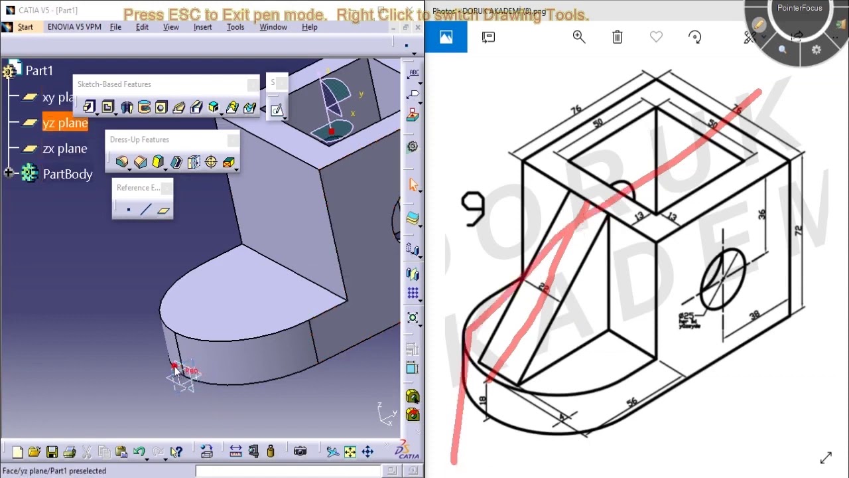Delete the image in Photos
This screenshot has width=849, height=478.
tap(618, 37)
